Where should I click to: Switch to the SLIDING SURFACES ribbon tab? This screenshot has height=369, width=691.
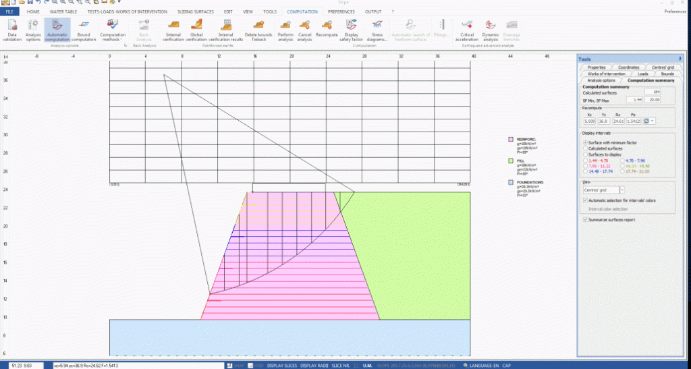coord(197,11)
